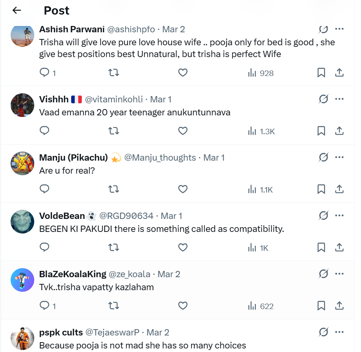Screen dimensions: 361x352
Task: View analytics of Vishhh's 1.3K views
Action: tap(261, 131)
